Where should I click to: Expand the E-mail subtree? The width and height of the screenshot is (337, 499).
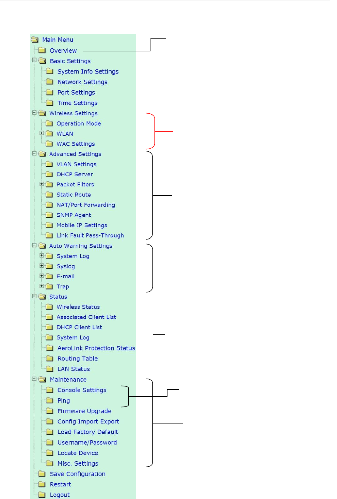42,276
